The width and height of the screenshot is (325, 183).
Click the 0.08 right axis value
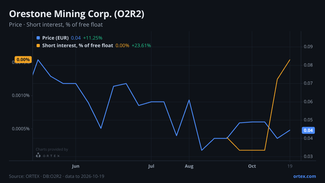308,65
